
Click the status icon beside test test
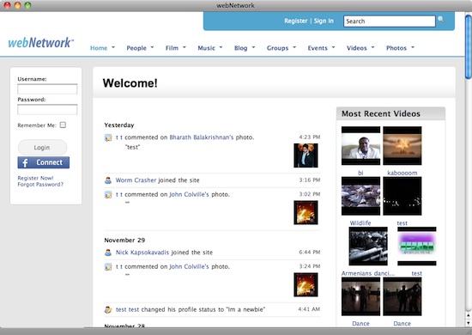(108, 309)
